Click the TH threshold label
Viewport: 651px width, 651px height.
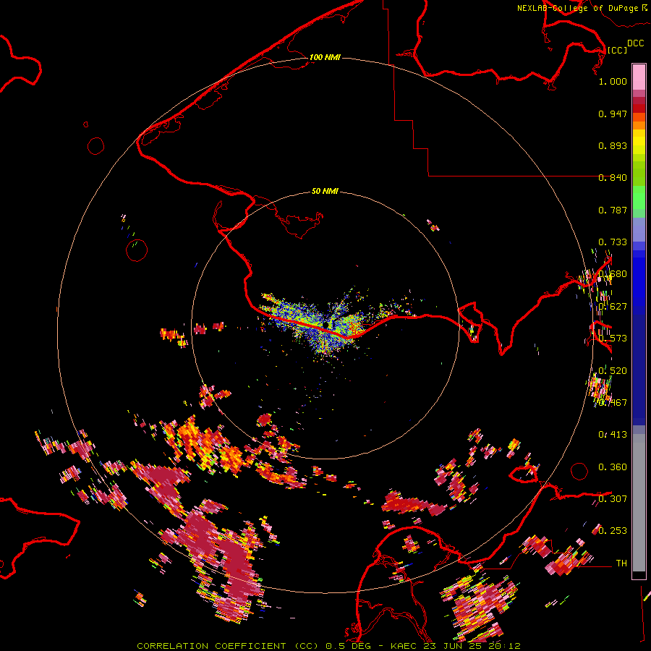coord(621,563)
